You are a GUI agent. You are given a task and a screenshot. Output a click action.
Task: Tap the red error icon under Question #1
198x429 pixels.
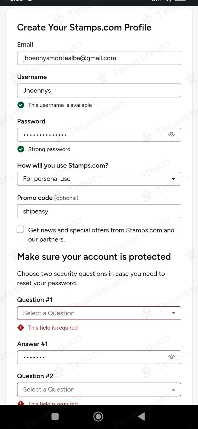click(21, 328)
